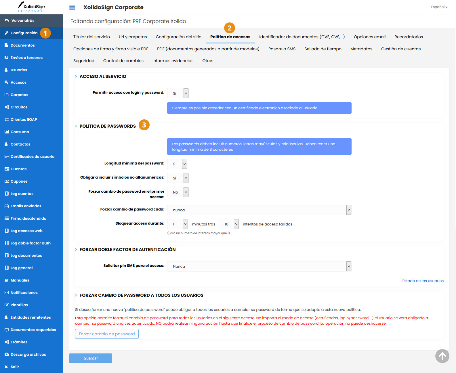Viewport: 456px width, 373px height.
Task: Collapse FORZAR CAMBIO DE PASSWORD section
Action: 76,295
